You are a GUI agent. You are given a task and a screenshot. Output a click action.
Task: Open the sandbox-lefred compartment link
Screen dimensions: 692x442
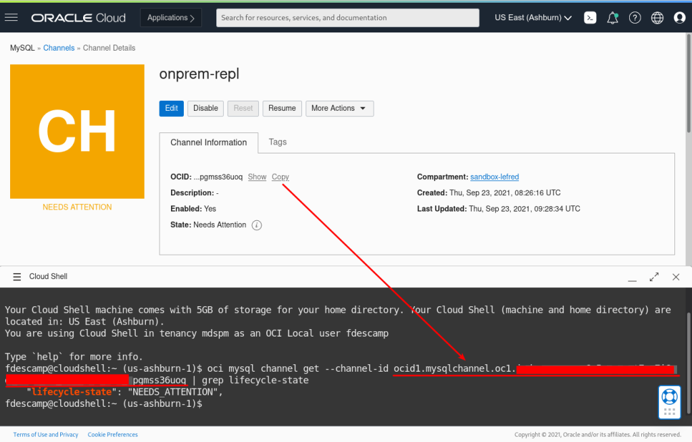pyautogui.click(x=494, y=177)
